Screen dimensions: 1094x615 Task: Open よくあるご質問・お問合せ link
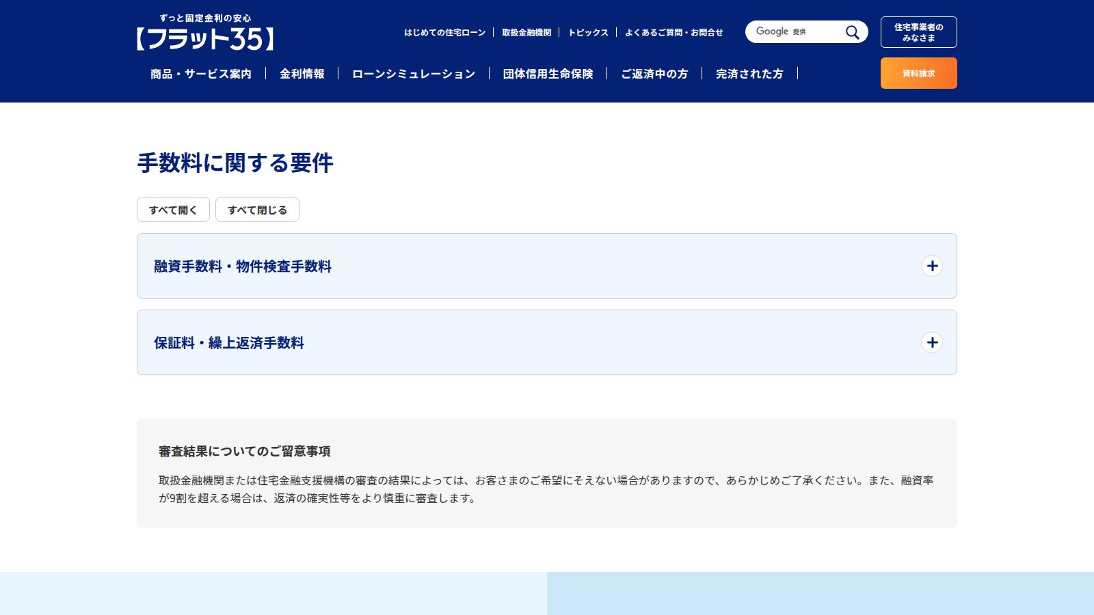pos(674,32)
